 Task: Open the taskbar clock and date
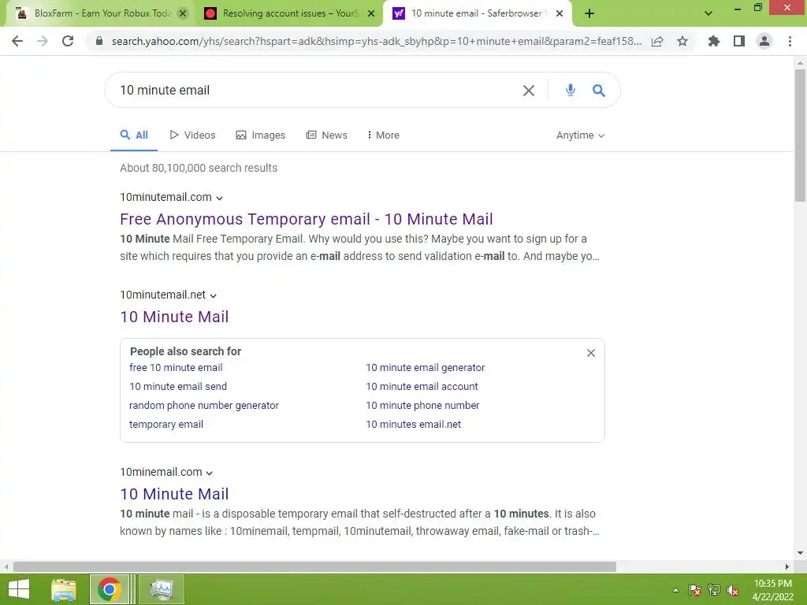tap(772, 590)
